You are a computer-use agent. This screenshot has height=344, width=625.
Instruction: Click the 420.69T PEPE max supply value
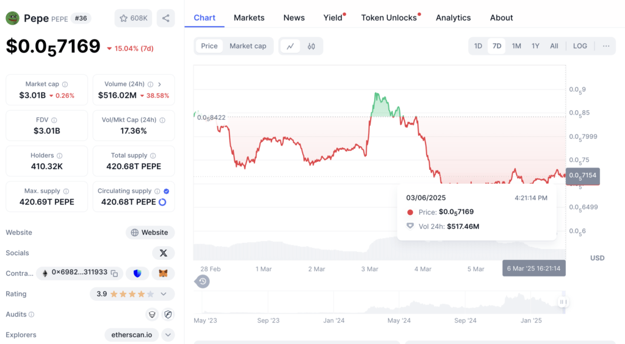point(46,202)
